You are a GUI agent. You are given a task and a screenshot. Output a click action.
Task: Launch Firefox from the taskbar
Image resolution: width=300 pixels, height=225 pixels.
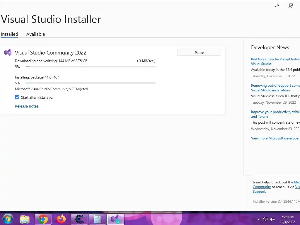pyautogui.click(x=61, y=219)
